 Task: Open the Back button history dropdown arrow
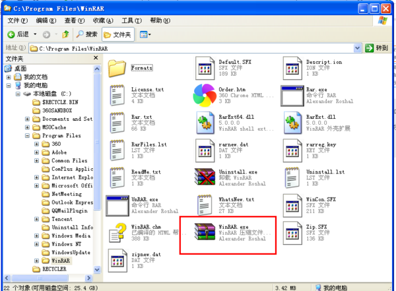pyautogui.click(x=35, y=34)
